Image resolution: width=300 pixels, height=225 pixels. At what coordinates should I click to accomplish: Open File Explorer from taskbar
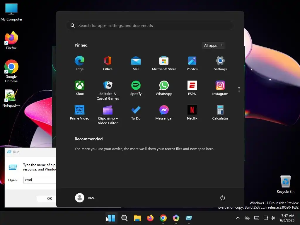(137, 218)
